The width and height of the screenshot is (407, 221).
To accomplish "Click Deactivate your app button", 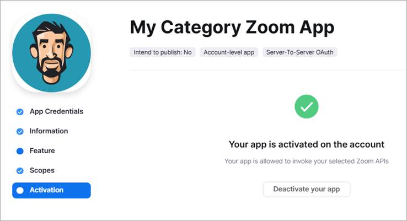I will click(x=307, y=189).
